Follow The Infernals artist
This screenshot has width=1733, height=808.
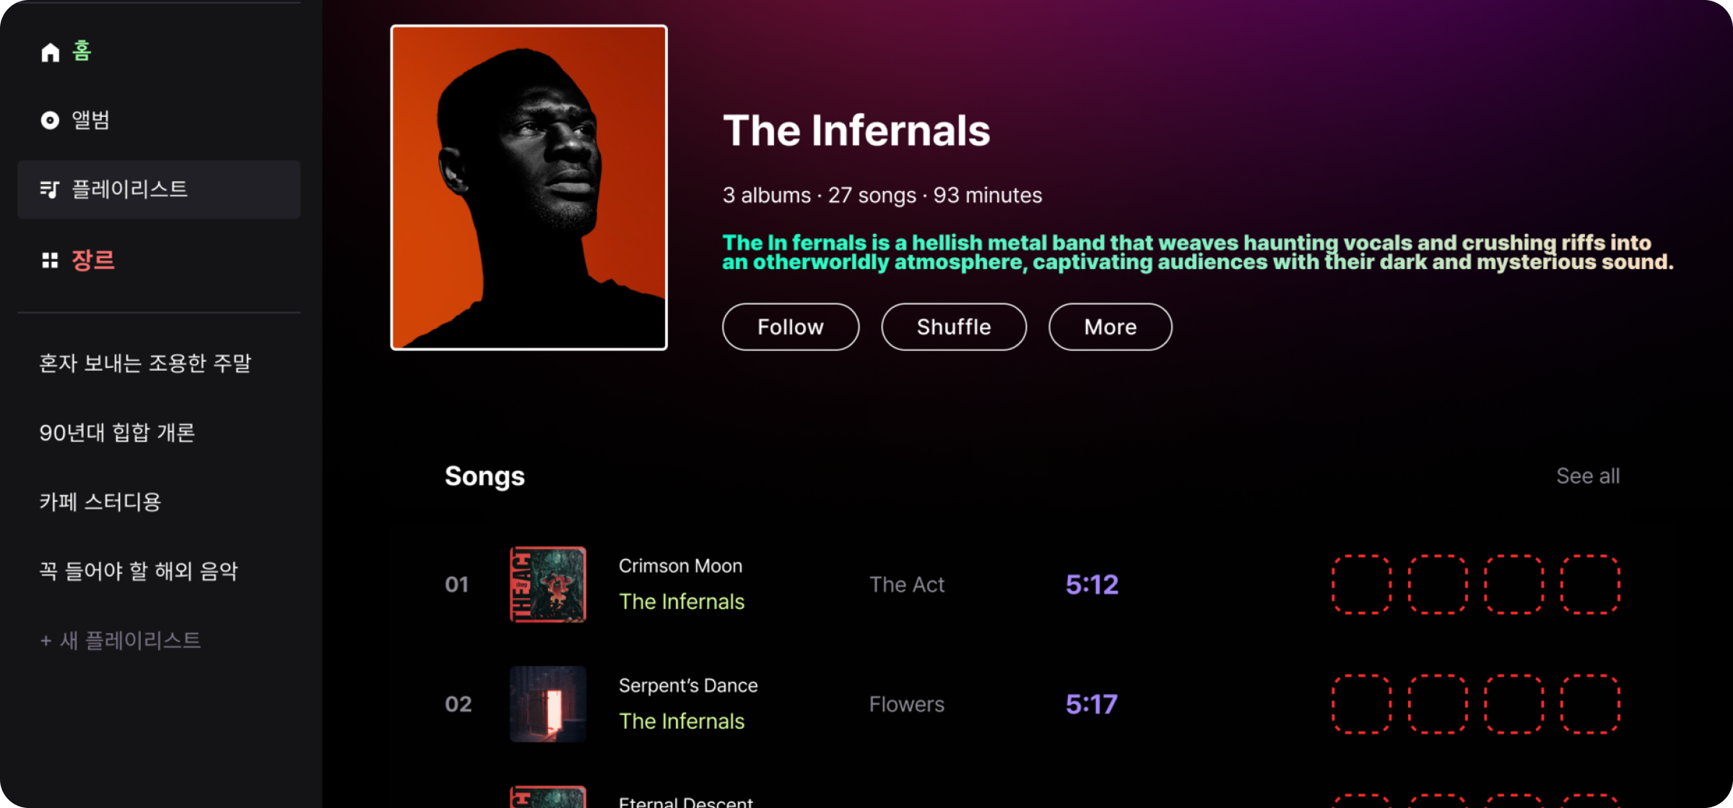[x=790, y=327]
